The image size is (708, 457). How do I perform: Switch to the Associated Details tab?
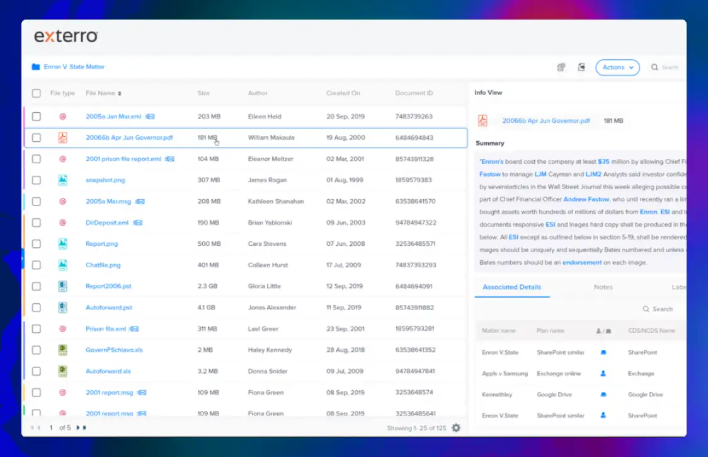511,287
